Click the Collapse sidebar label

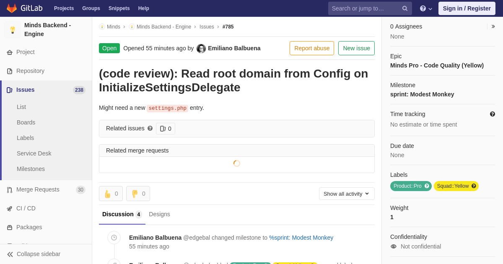pos(39,254)
